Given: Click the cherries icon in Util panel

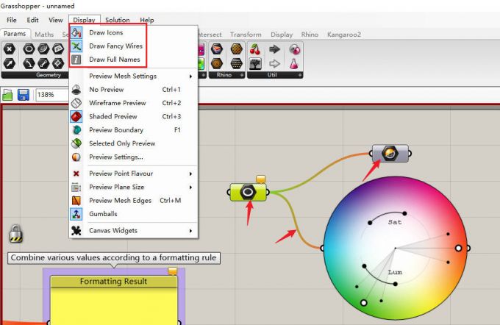Looking at the screenshot, I should [x=255, y=49].
